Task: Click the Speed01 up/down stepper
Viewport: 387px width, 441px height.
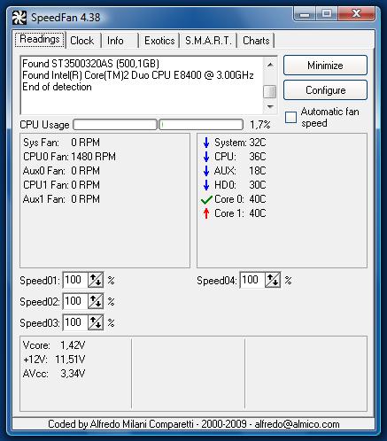Action: pyautogui.click(x=96, y=280)
